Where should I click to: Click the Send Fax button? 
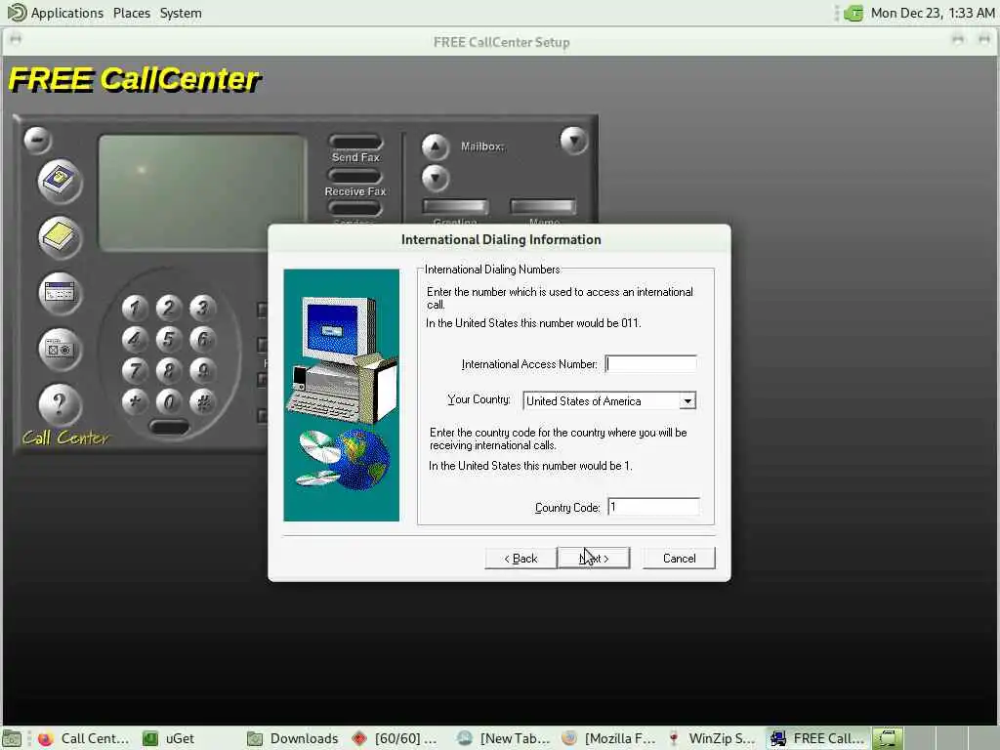click(355, 142)
